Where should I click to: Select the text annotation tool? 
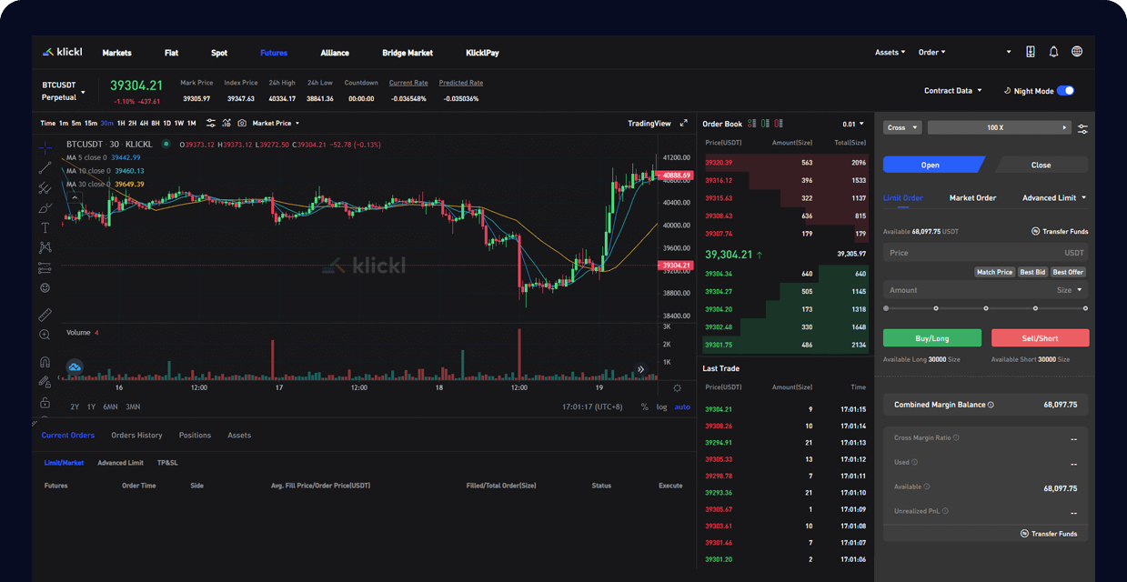[x=45, y=227]
